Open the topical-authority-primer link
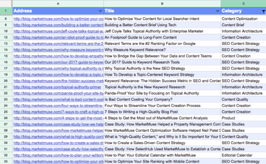The image size is (266, 164). (x=57, y=87)
